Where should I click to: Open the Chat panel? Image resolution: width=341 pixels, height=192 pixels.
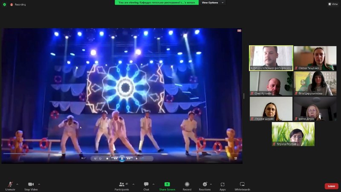tap(146, 186)
